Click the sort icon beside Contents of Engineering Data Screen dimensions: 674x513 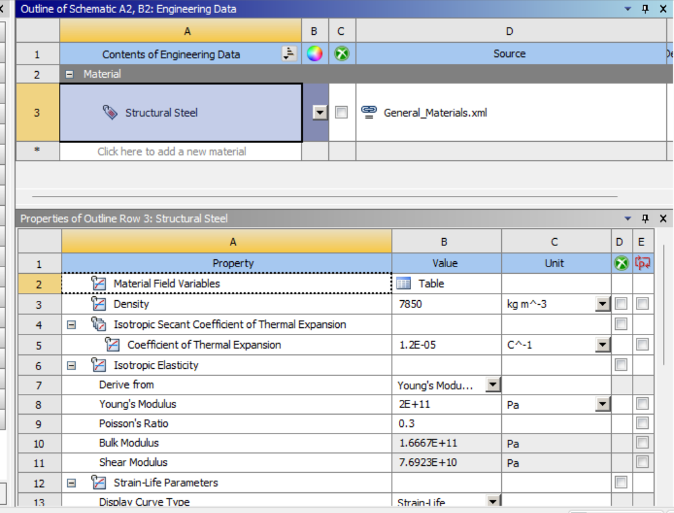pyautogui.click(x=289, y=54)
